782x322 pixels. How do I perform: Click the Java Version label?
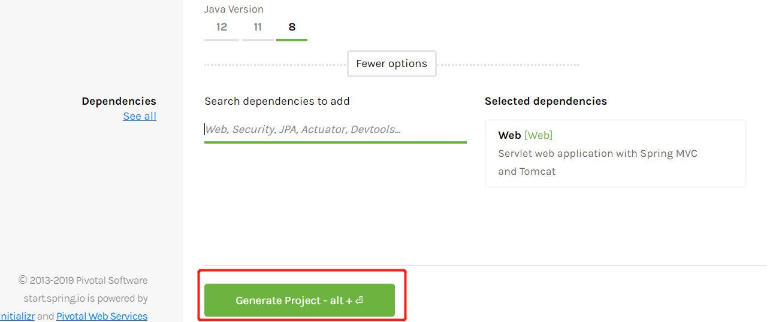pos(234,10)
